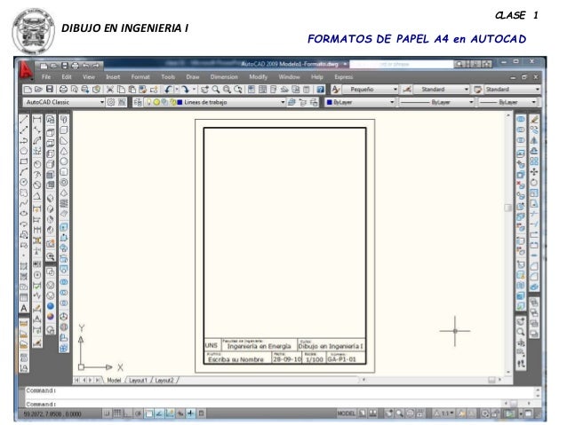
Task: Toggle MODEL space button in status bar
Action: [x=346, y=413]
